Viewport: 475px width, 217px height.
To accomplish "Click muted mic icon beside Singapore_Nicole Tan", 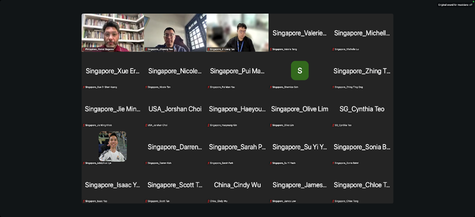I will pyautogui.click(x=146, y=87).
